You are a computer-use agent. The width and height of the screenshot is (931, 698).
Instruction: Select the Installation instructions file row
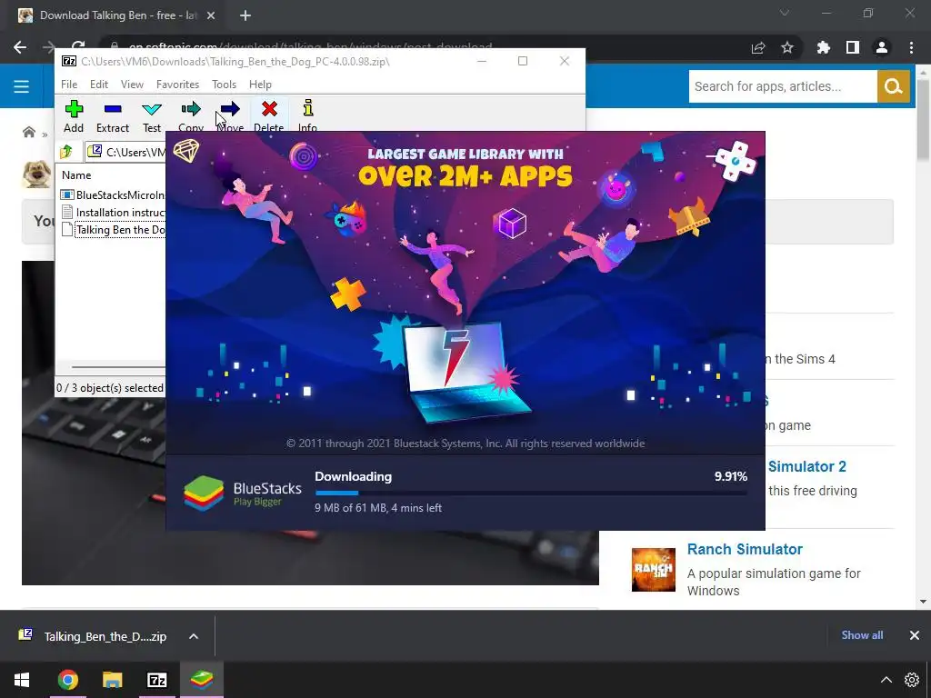113,213
